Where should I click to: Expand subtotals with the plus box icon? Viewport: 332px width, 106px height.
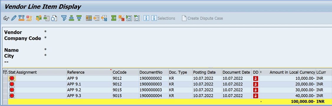[x=129, y=18]
